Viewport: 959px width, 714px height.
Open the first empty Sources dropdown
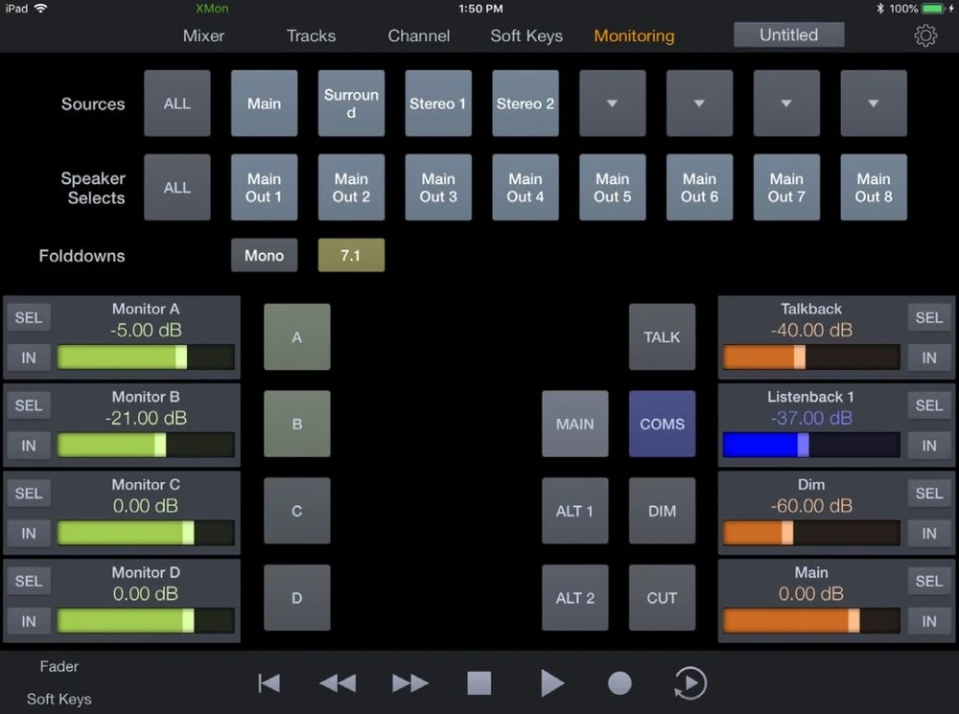pos(612,103)
